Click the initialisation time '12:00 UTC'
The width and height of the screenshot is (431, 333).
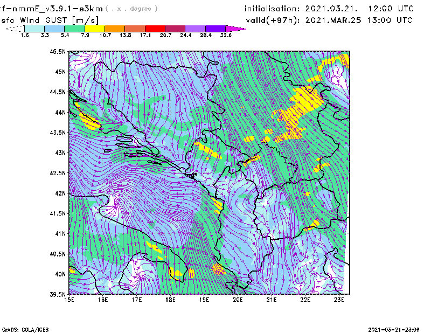(x=391, y=9)
